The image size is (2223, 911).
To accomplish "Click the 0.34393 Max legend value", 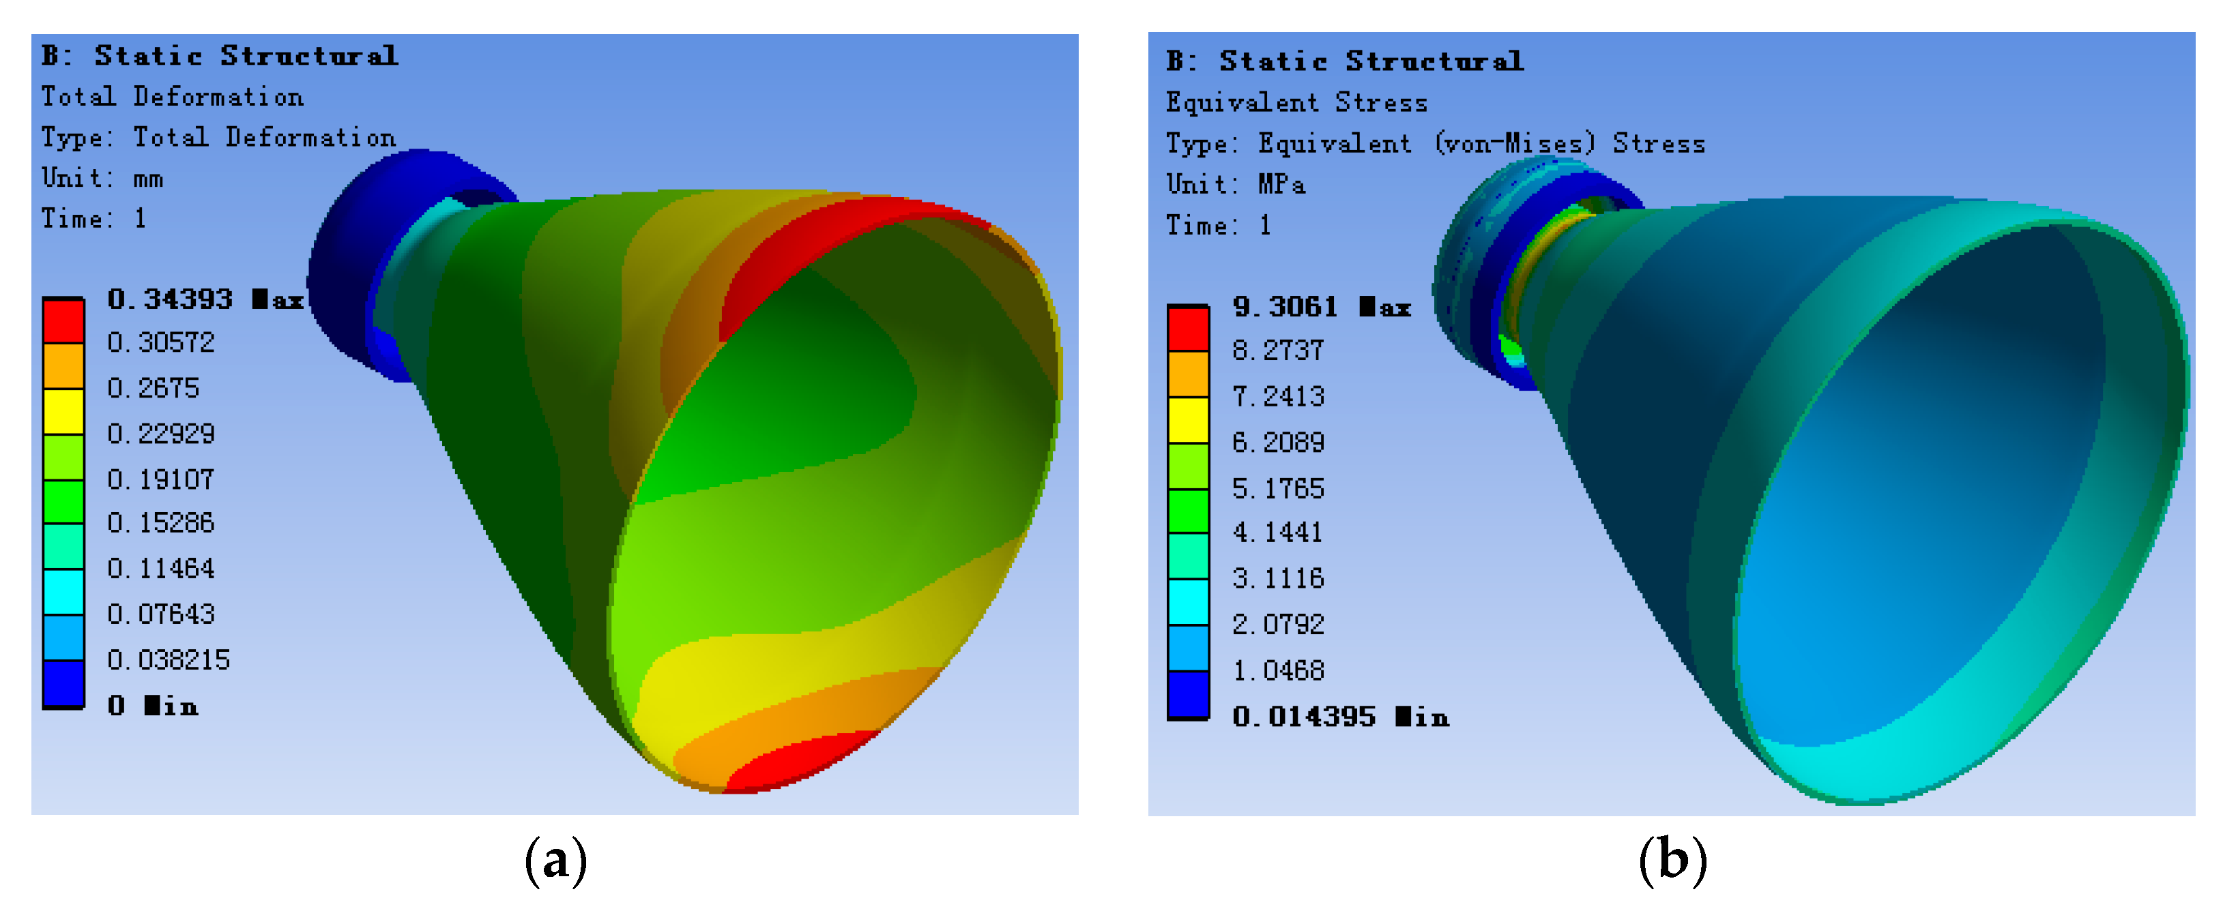I will click(x=205, y=299).
